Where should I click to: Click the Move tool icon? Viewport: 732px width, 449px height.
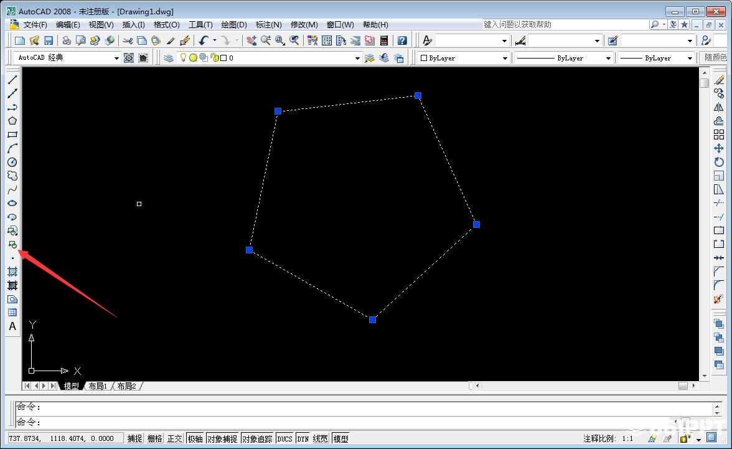(719, 148)
